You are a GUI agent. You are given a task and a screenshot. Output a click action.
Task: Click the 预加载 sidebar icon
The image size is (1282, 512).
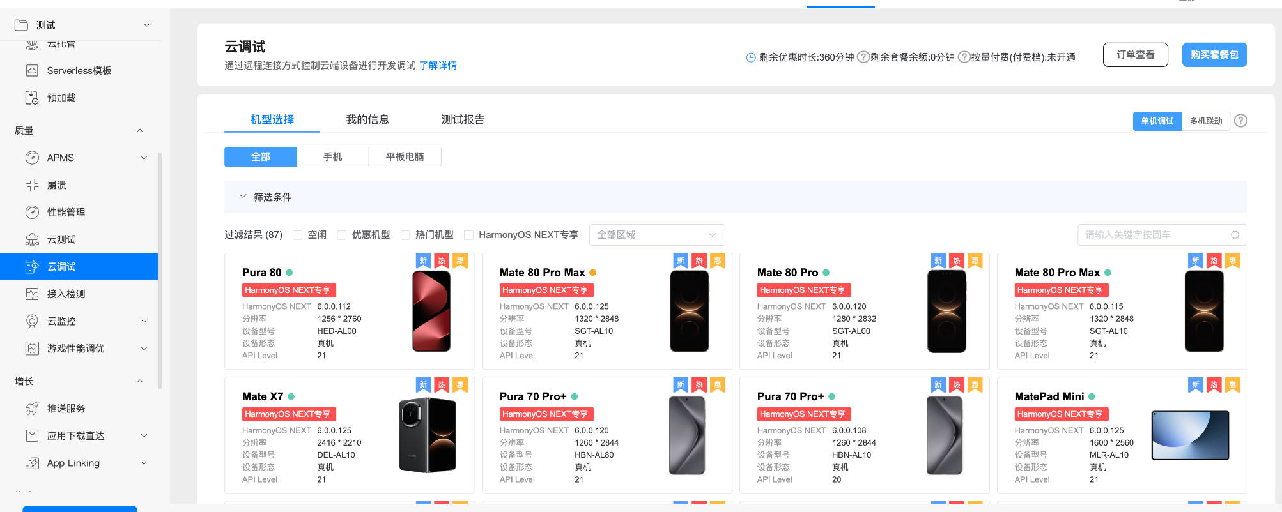point(32,98)
